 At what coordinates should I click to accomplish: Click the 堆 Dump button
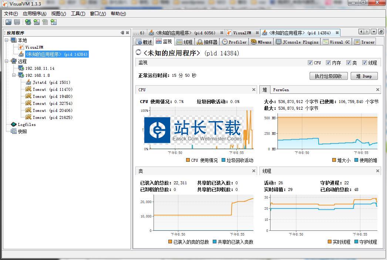(x=364, y=76)
